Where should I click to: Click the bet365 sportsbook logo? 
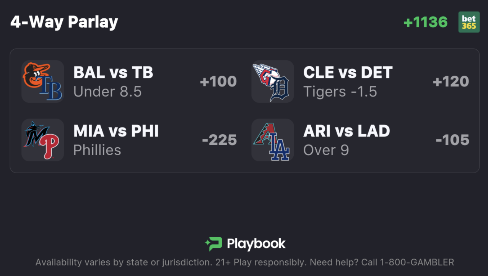(x=469, y=22)
